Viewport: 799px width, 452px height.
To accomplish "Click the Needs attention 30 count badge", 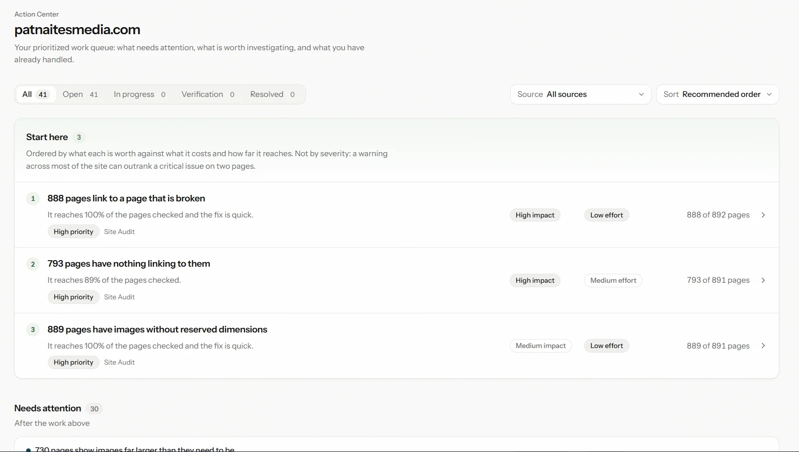I will [94, 409].
